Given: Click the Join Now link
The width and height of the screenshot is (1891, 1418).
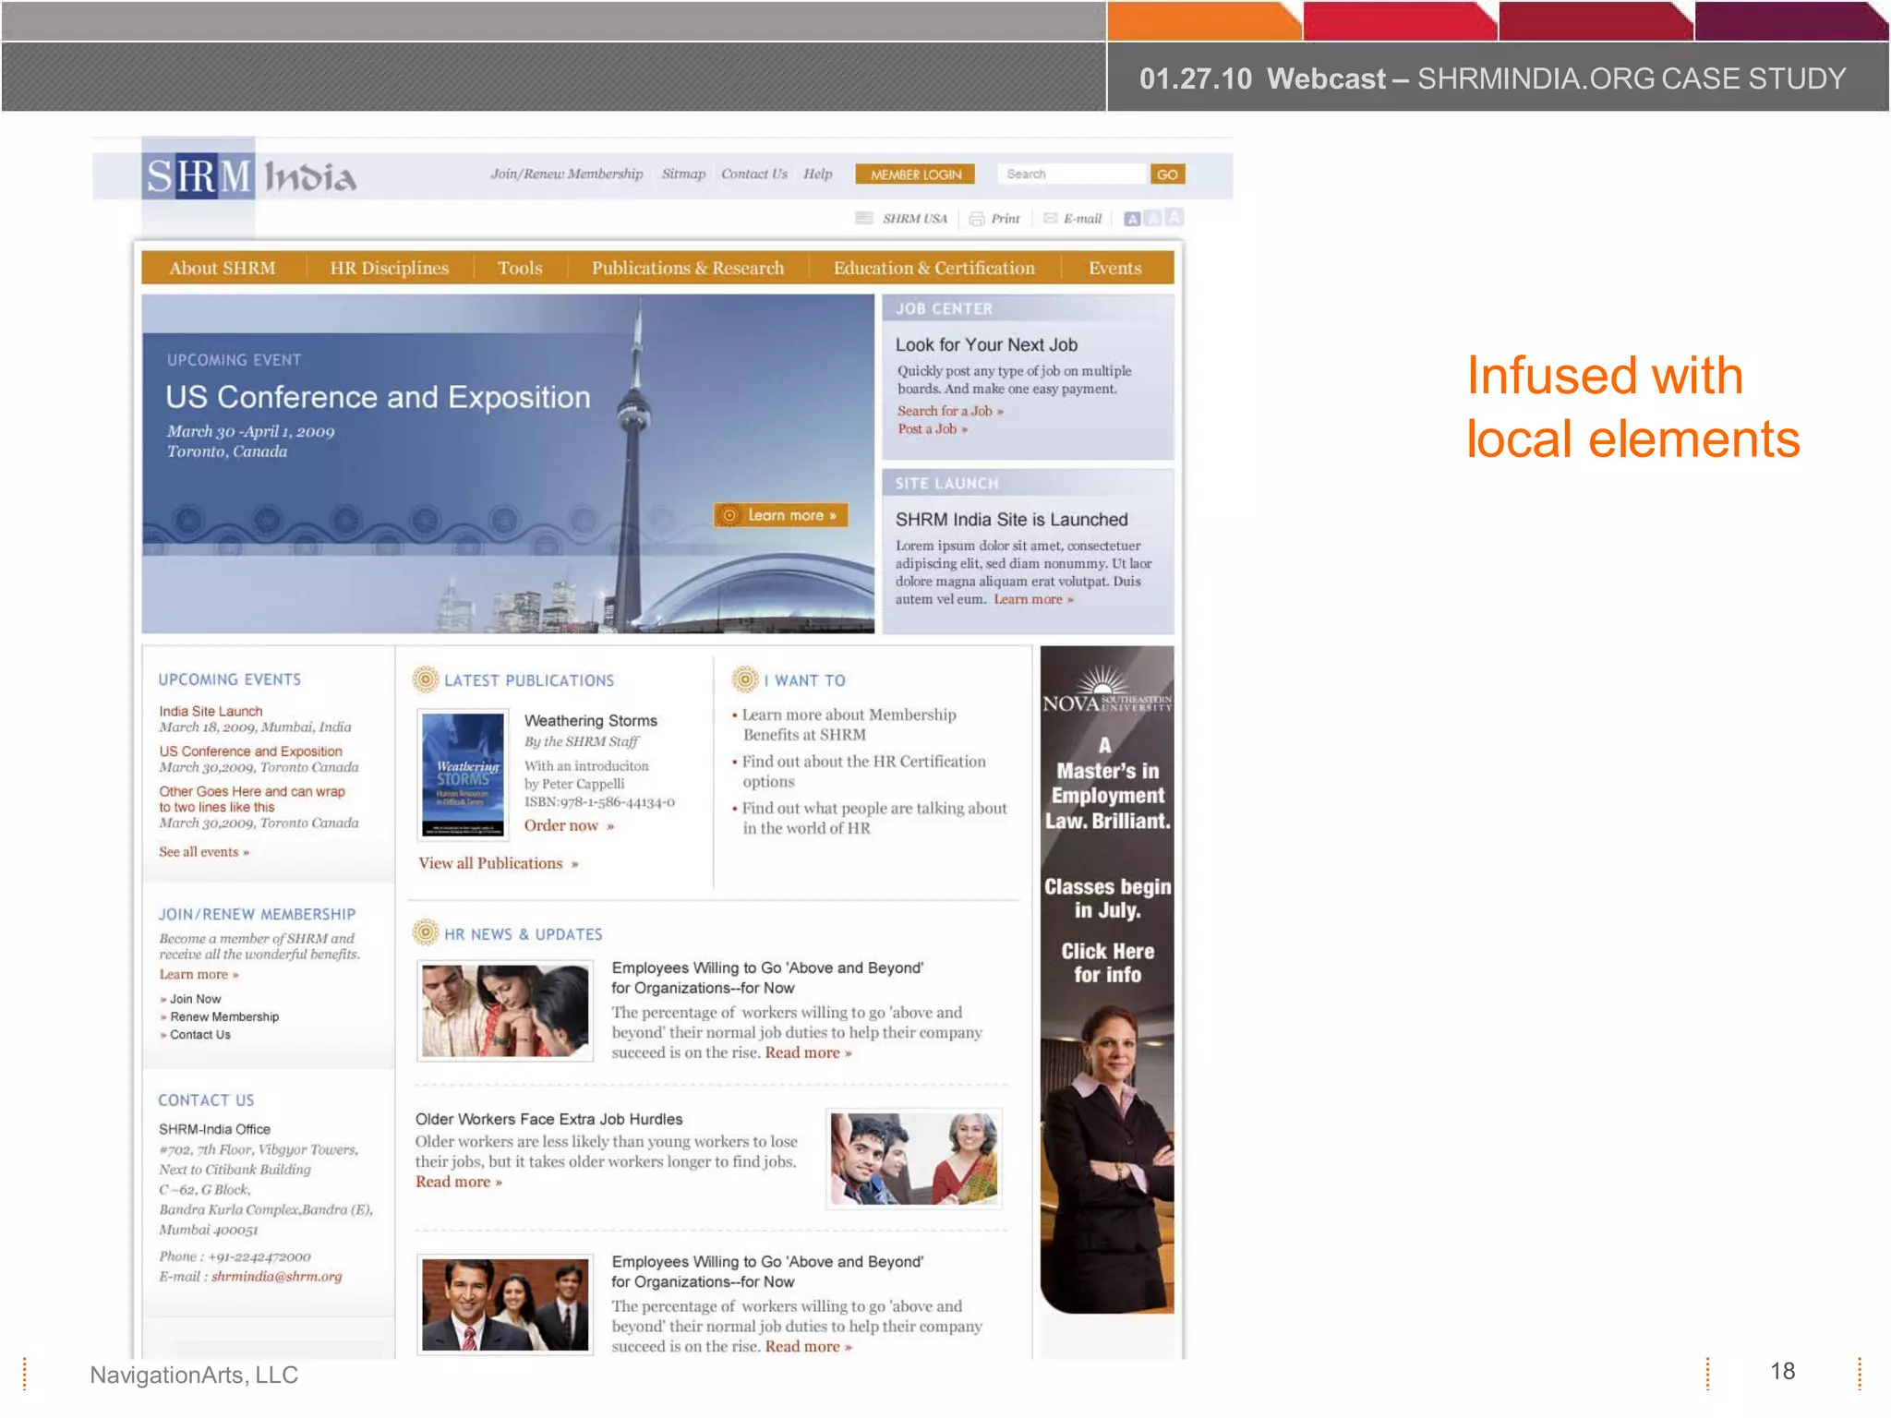Looking at the screenshot, I should 195,999.
